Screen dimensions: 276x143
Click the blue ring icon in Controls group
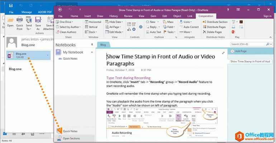(134, 29)
